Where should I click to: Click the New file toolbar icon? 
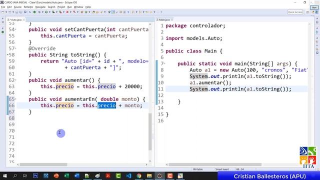[2, 12]
